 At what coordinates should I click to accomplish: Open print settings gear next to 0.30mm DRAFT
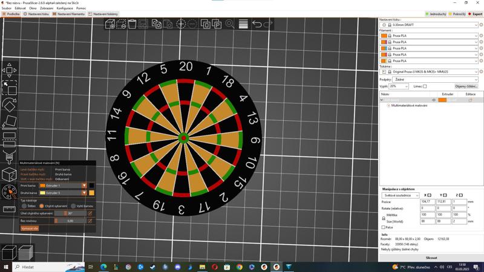pyautogui.click(x=481, y=25)
